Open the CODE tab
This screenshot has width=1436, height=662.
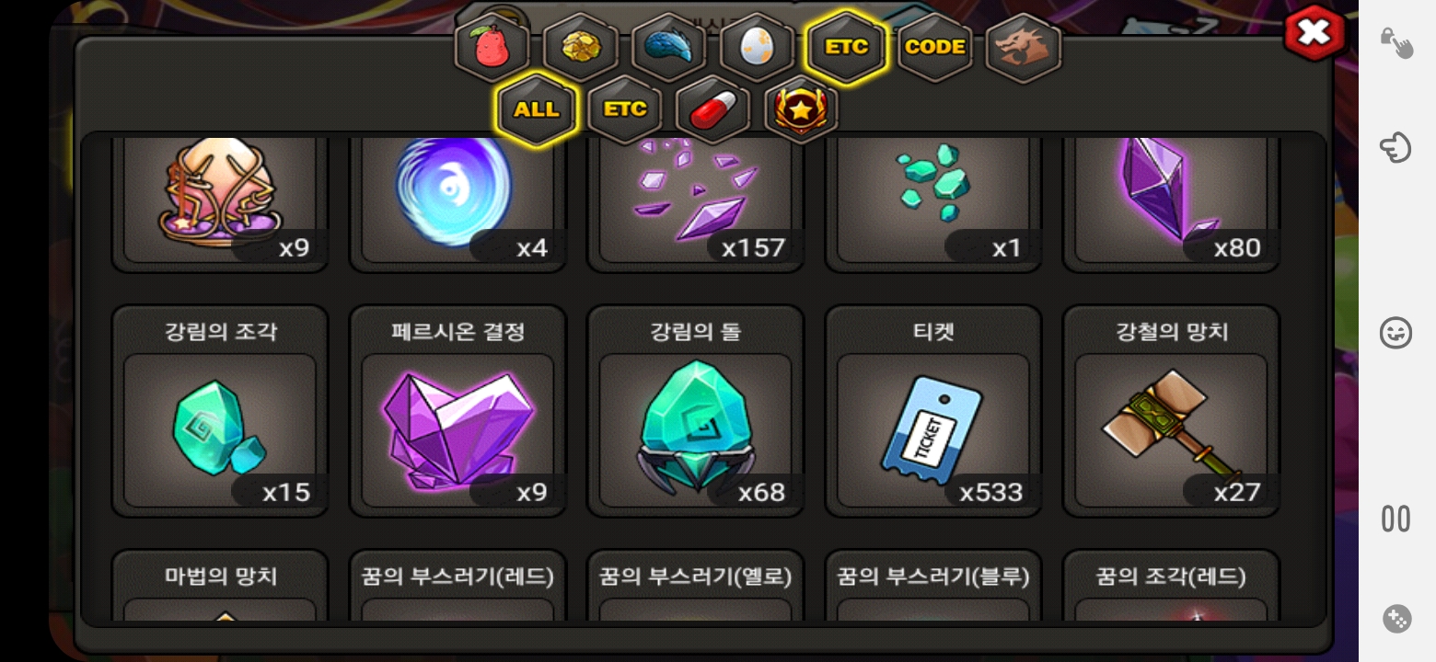[934, 48]
